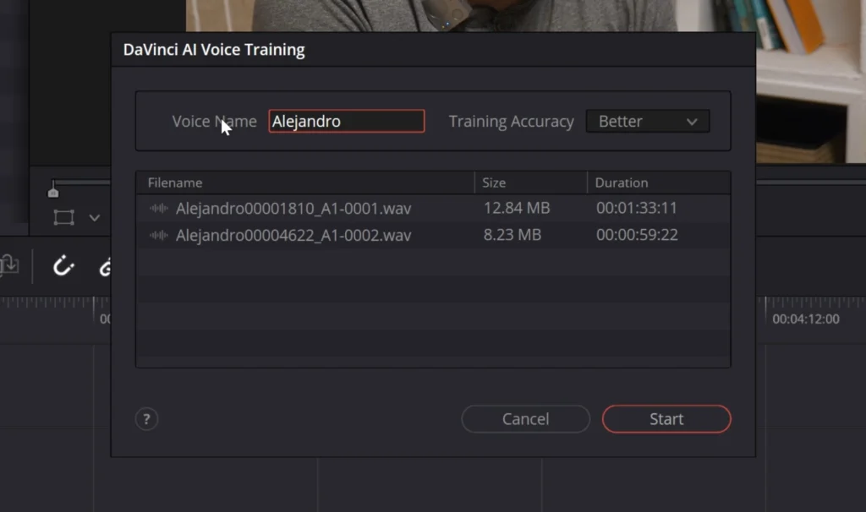
Task: Click the waveform icon beside Alejandro00001810_A1-0001.wav
Action: 159,209
